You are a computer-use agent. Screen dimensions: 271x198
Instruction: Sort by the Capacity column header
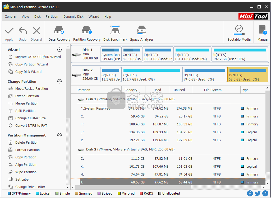tap(133, 90)
